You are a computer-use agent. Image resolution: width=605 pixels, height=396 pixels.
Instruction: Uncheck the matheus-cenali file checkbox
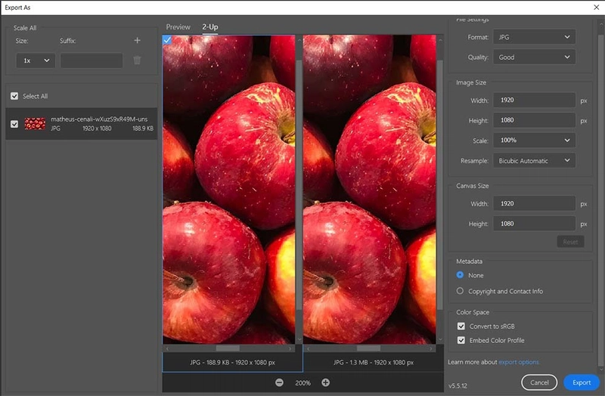pos(14,124)
